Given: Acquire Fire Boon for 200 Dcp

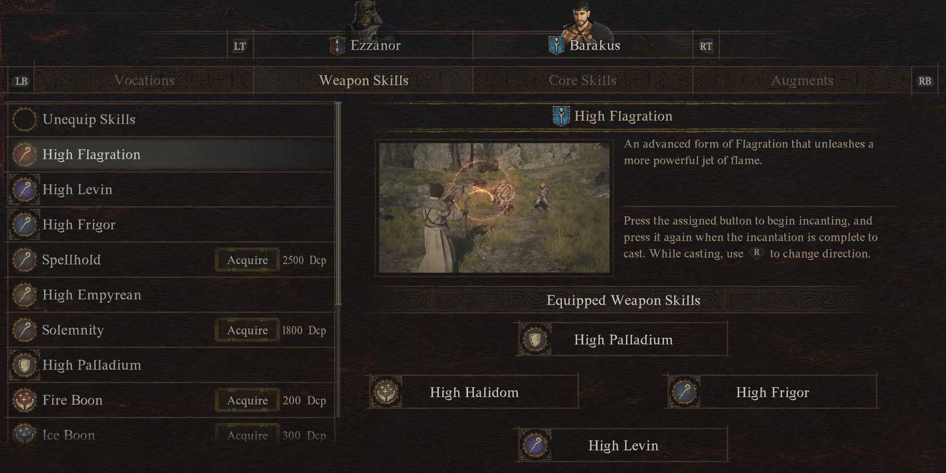Looking at the screenshot, I should tap(247, 400).
